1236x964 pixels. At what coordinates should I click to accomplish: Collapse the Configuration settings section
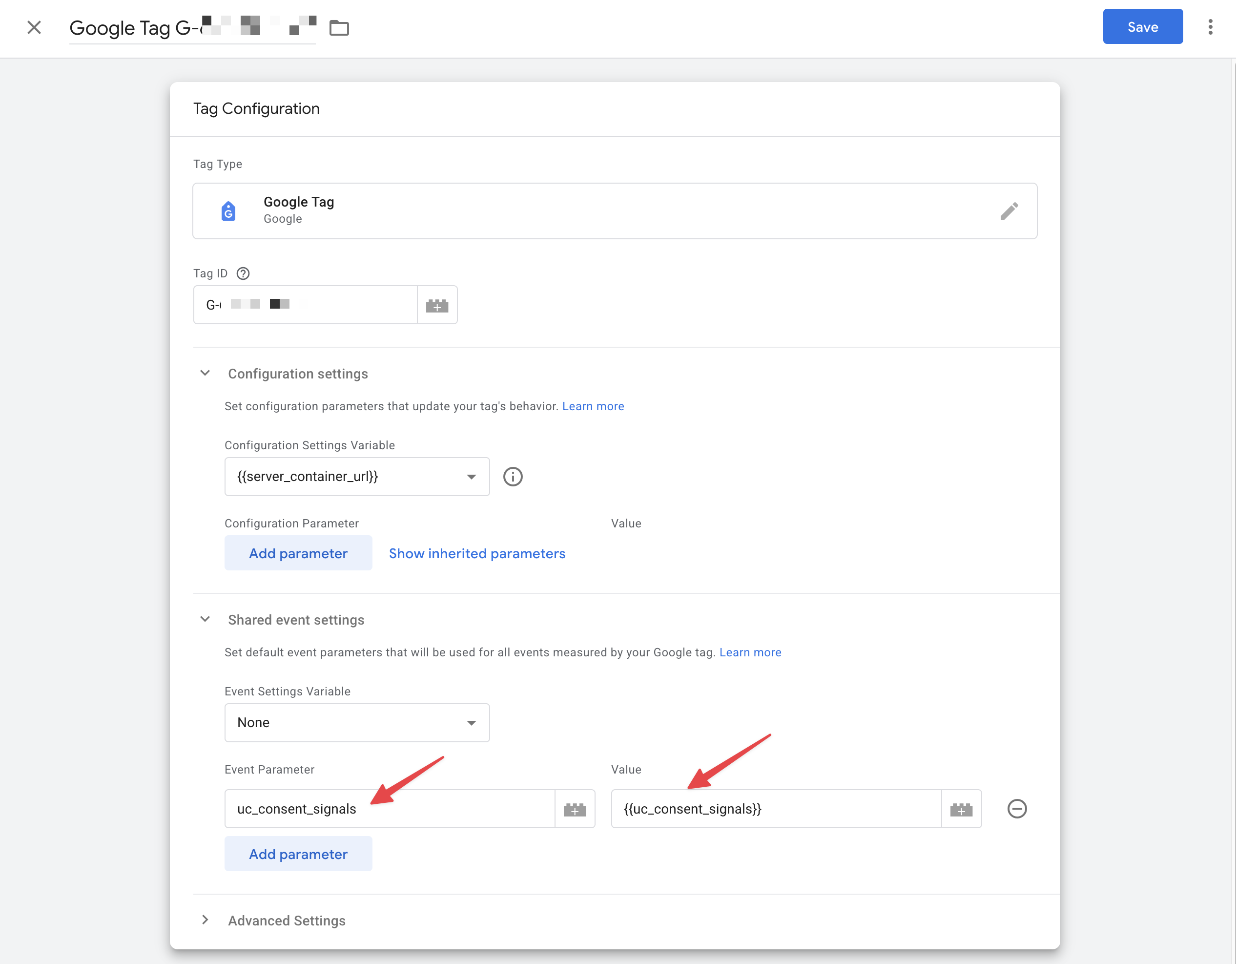pyautogui.click(x=205, y=374)
